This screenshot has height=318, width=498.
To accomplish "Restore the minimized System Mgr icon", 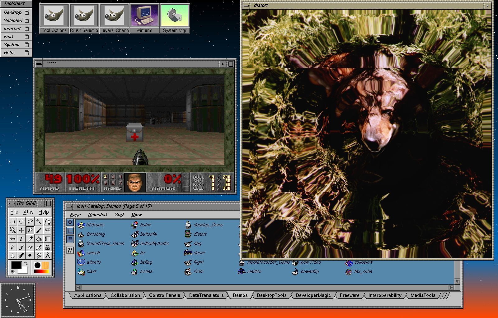I will coord(175,19).
